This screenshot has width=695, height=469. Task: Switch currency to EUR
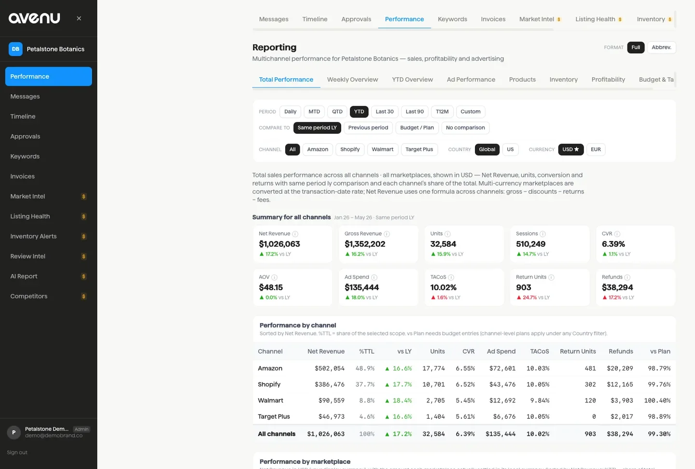pos(596,150)
